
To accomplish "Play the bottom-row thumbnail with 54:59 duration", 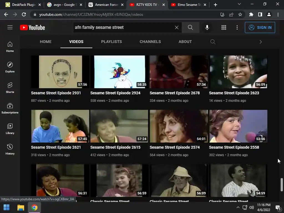I will 238,180.
